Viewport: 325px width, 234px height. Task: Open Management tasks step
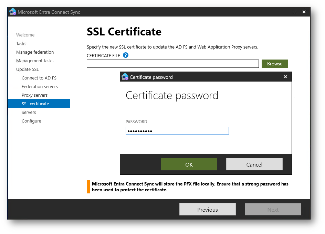tap(35, 61)
